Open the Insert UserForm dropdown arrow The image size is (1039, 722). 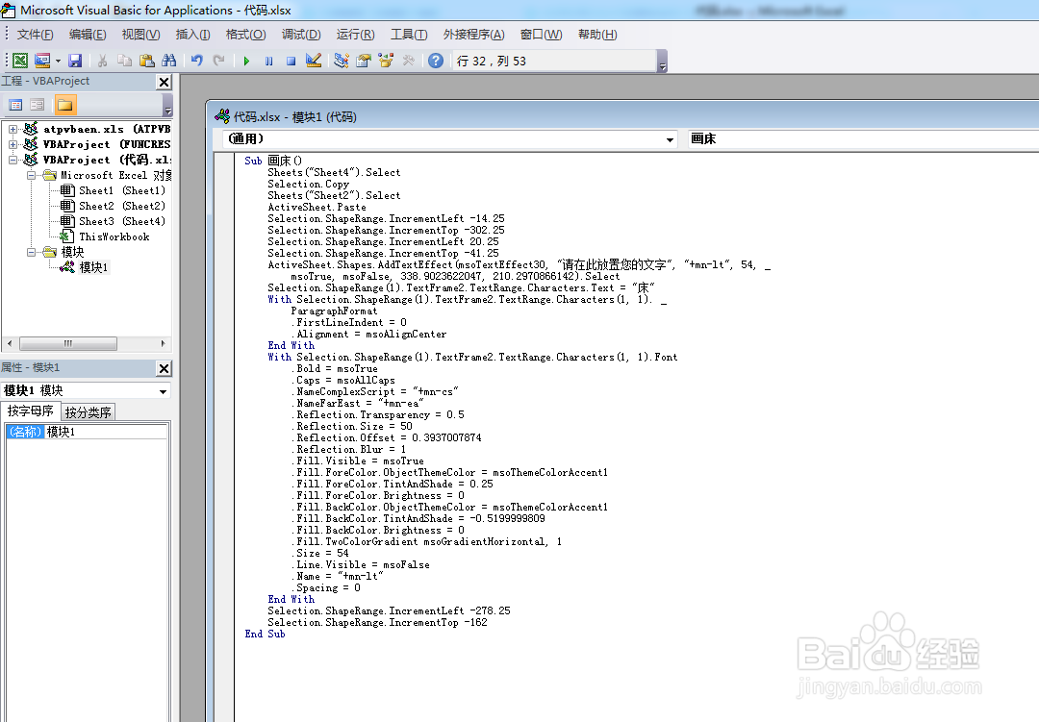59,61
